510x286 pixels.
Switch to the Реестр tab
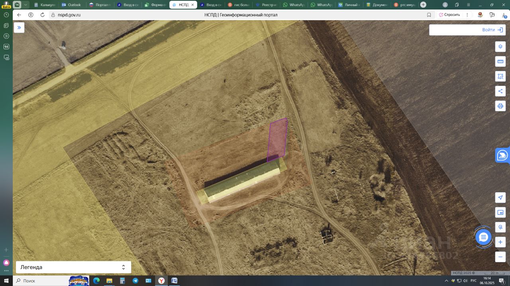point(266,5)
